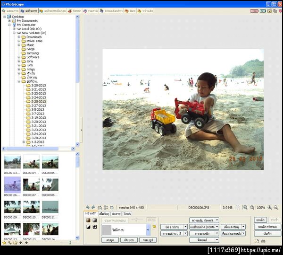The width and height of the screenshot is (283, 255).
Task: Click the zoom out minus magnifier
Action: 276,207
